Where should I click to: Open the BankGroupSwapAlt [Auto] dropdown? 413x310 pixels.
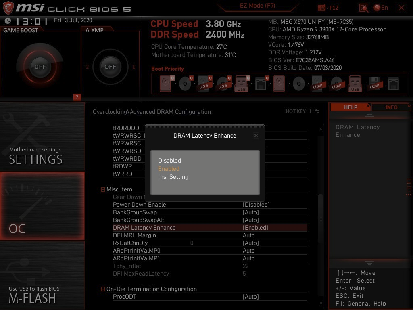coord(251,220)
